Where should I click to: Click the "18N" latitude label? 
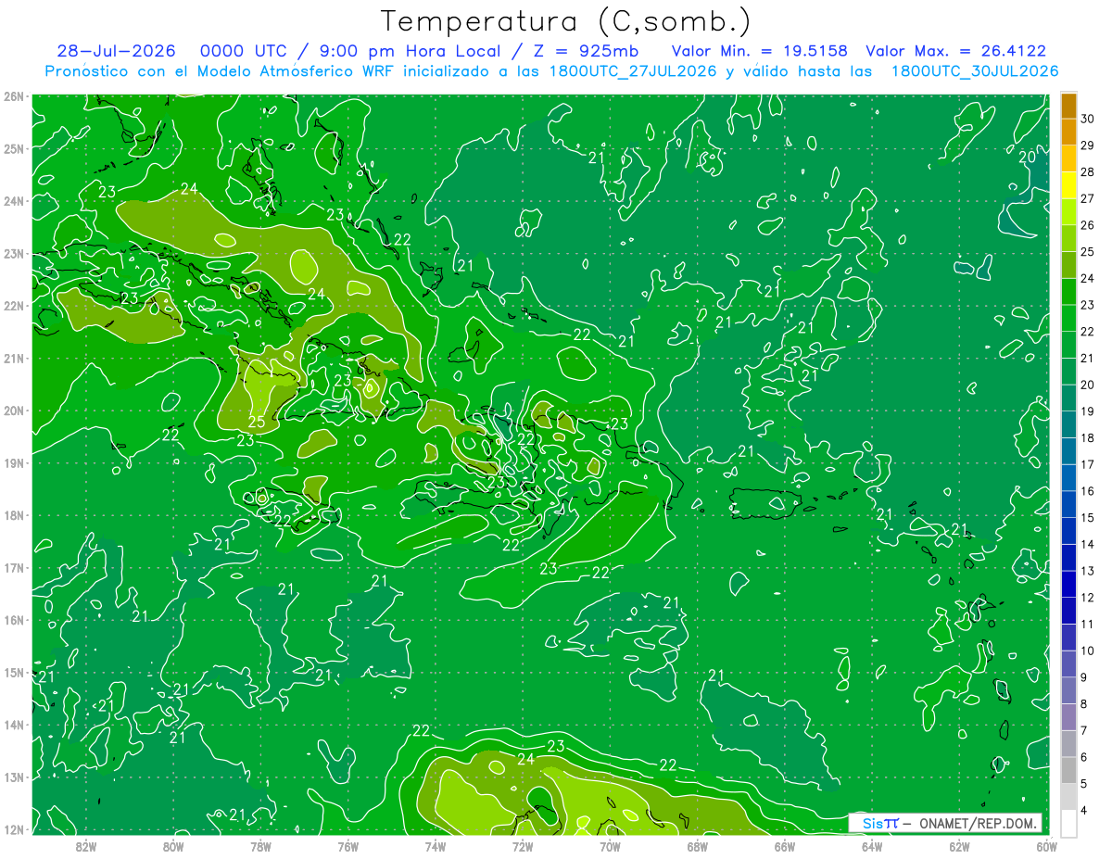13,515
